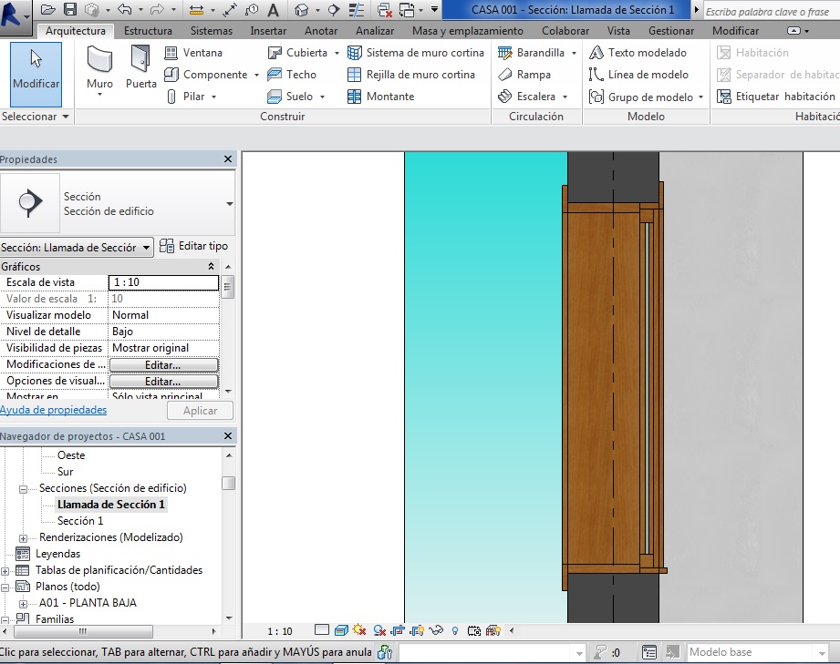Toggle temporary hide/isolate glasses icon
The height and width of the screenshot is (664, 840).
pos(436,630)
